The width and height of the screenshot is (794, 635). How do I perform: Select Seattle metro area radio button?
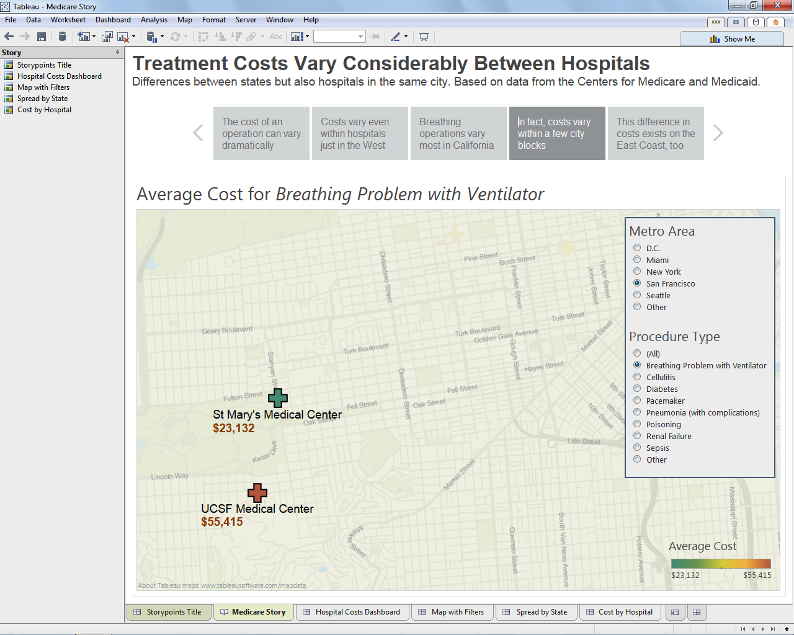tap(637, 295)
